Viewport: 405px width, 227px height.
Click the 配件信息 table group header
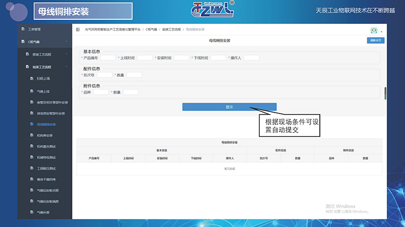(280, 150)
